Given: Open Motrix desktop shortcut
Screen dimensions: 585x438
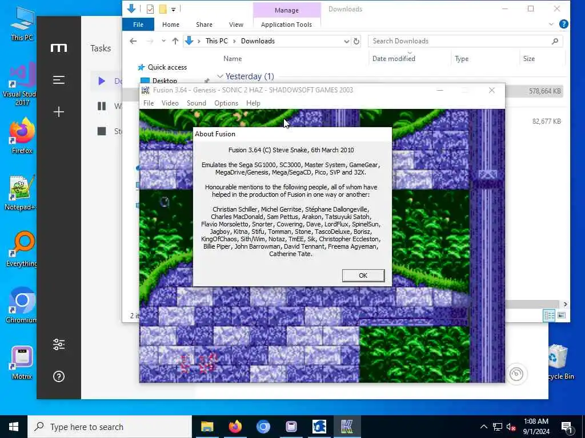Looking at the screenshot, I should [22, 362].
